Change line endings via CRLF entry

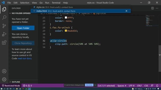tap(139, 85)
